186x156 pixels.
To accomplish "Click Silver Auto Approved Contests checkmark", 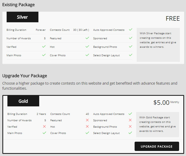I will (130, 29).
